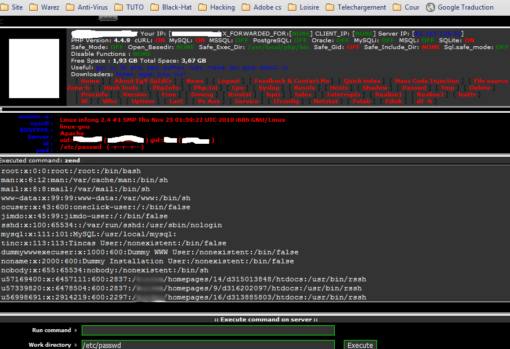Click the Last link
This screenshot has height=349, width=510.
176,101
